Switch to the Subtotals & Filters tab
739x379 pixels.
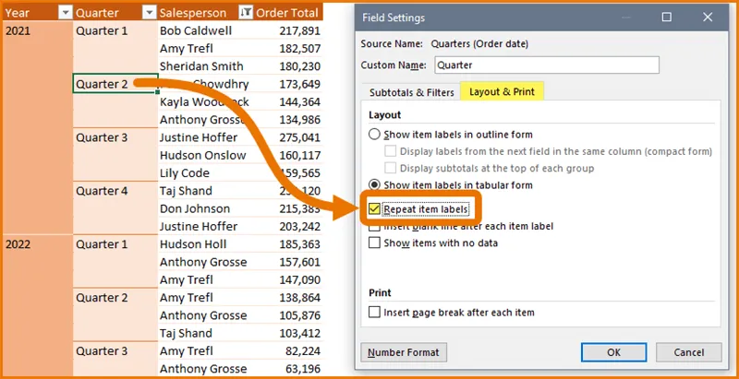tap(411, 92)
